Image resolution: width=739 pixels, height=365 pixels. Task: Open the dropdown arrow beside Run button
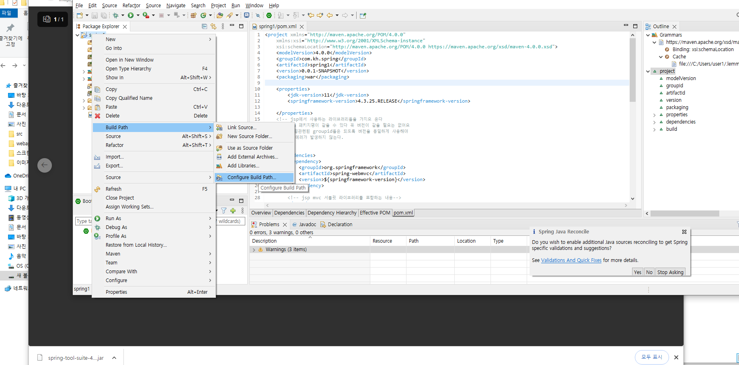(138, 16)
